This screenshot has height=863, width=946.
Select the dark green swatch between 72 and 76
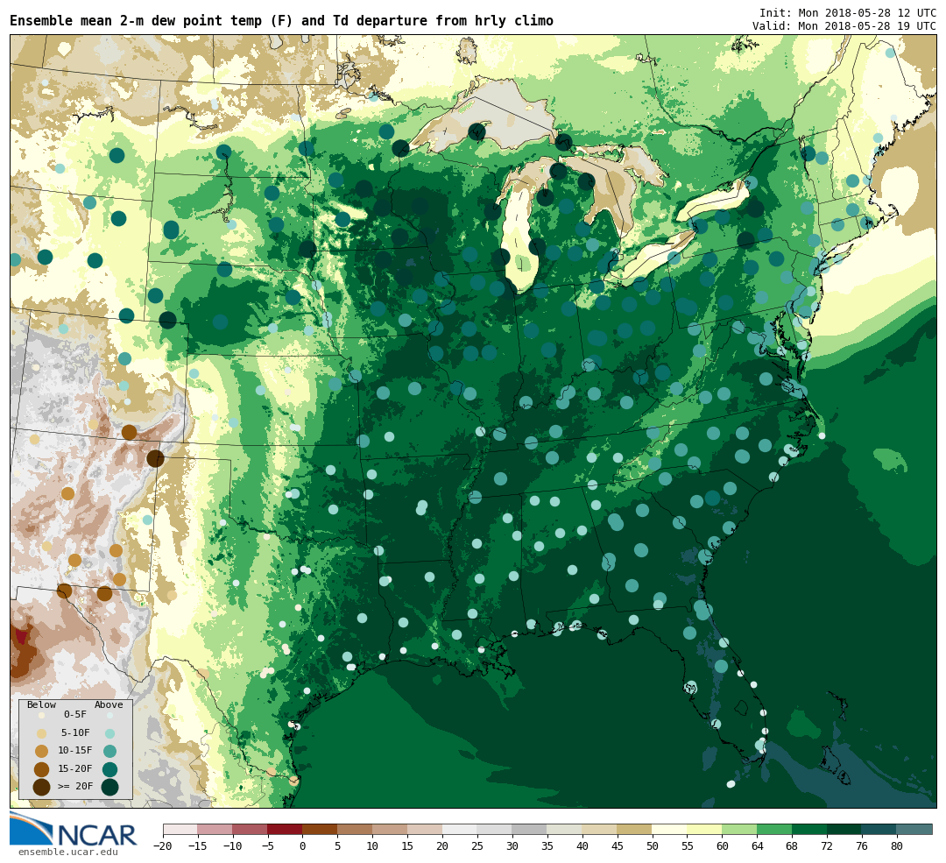pos(845,829)
